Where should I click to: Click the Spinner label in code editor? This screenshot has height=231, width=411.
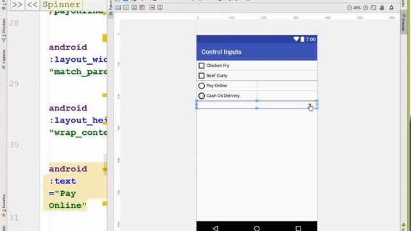tap(62, 4)
